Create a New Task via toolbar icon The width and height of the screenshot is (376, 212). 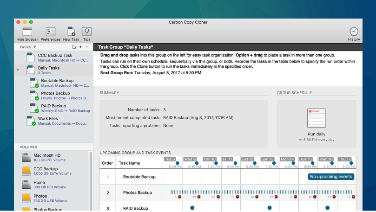point(71,32)
